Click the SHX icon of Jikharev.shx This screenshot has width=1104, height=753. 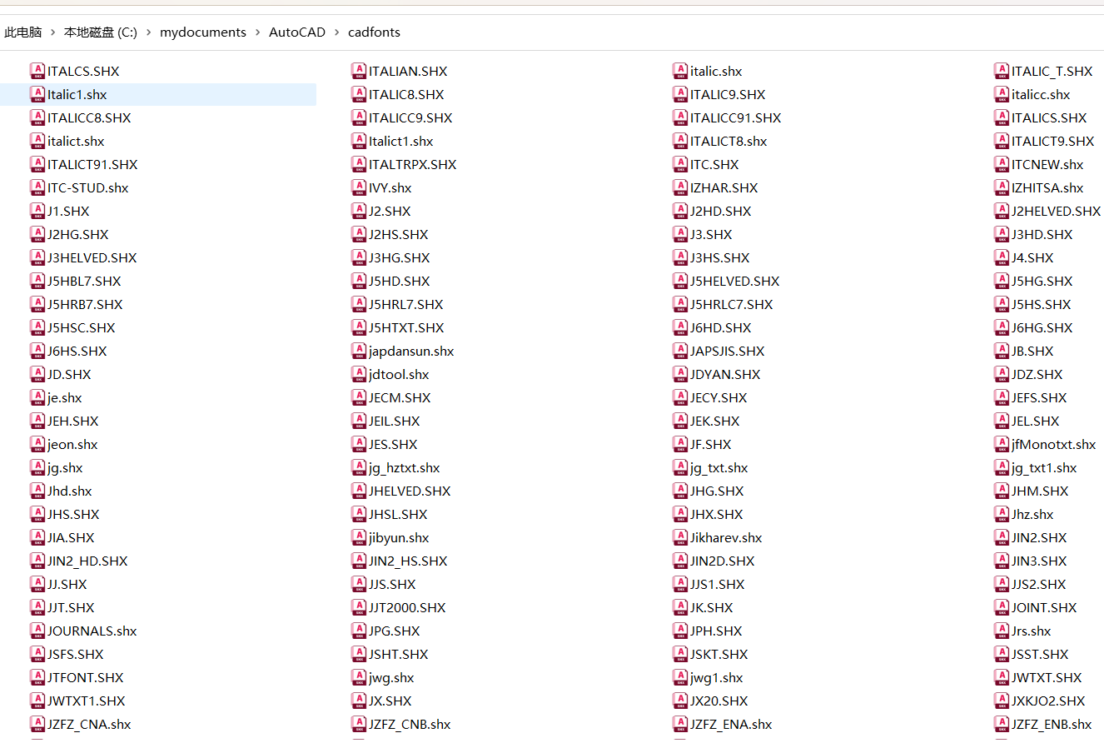click(680, 537)
